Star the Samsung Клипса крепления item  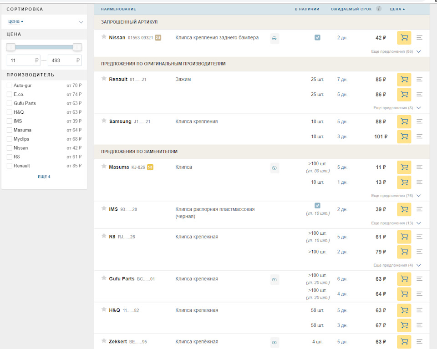point(104,121)
